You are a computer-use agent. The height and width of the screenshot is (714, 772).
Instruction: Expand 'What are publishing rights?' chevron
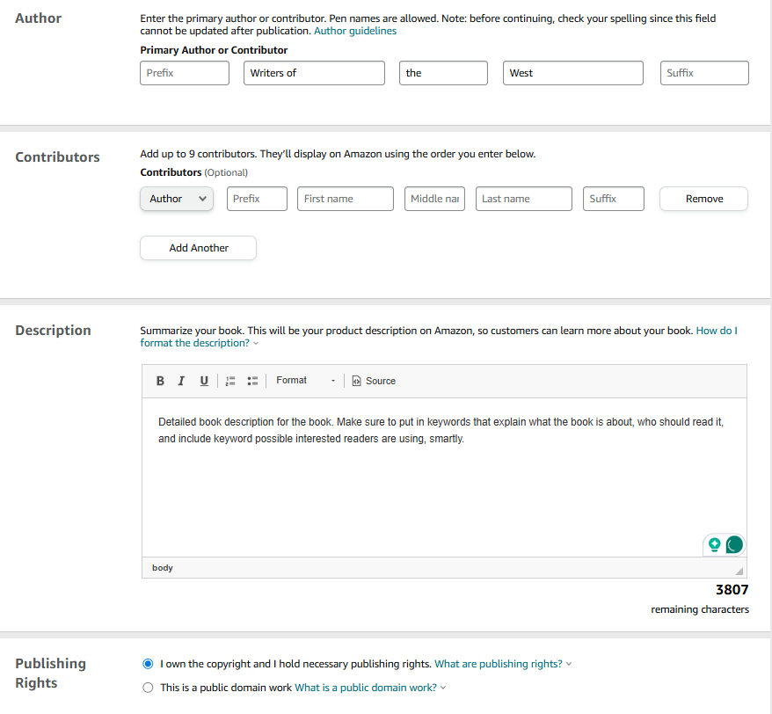569,664
